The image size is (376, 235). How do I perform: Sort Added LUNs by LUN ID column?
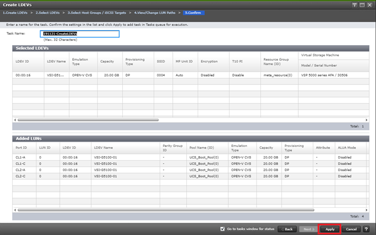pyautogui.click(x=48, y=148)
